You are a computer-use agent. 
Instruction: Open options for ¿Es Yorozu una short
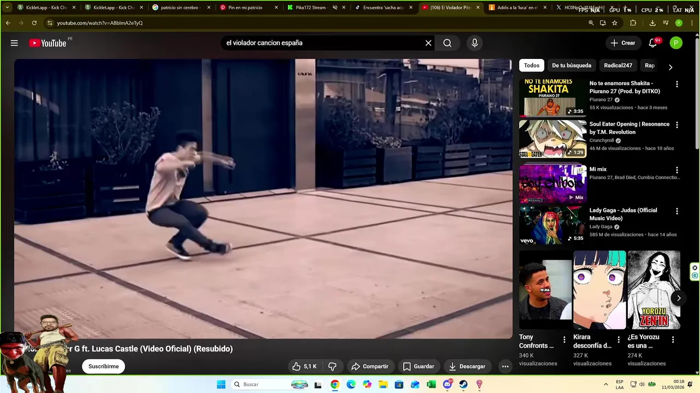point(673,340)
